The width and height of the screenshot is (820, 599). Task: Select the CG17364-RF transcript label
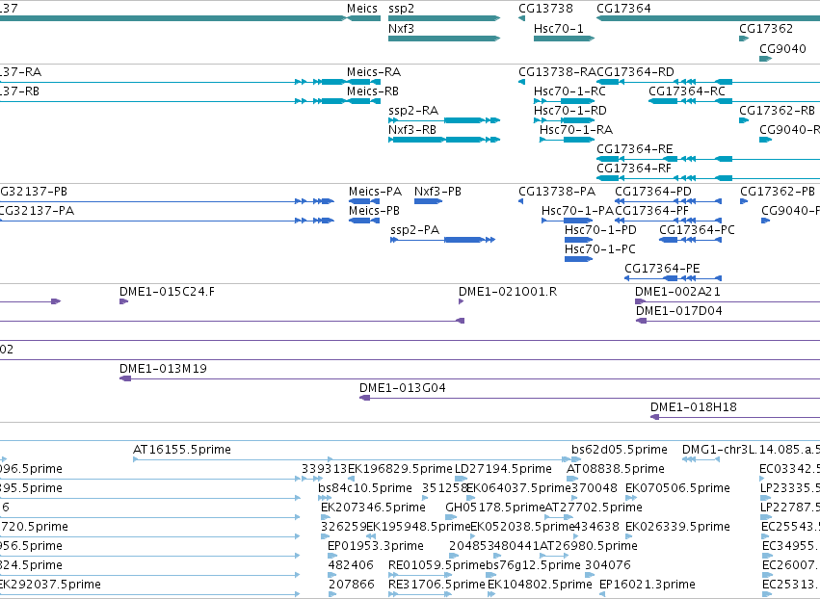(x=634, y=169)
